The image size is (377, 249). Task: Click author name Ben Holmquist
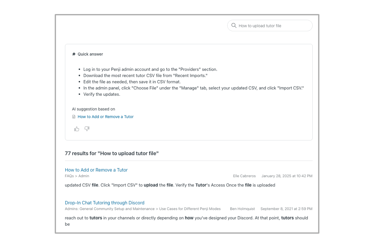click(242, 209)
